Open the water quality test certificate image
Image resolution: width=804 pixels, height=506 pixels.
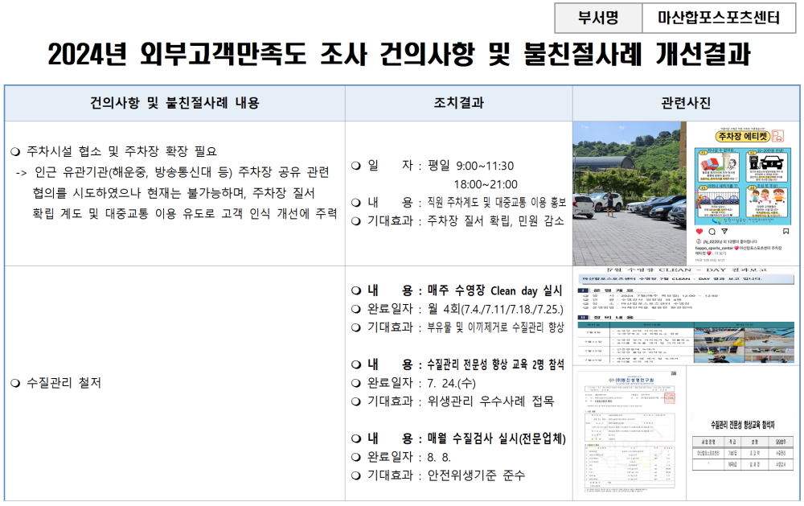(629, 434)
